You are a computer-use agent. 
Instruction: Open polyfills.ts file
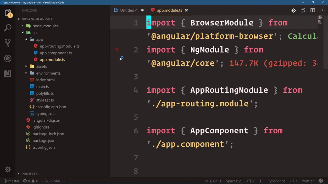pos(45,93)
